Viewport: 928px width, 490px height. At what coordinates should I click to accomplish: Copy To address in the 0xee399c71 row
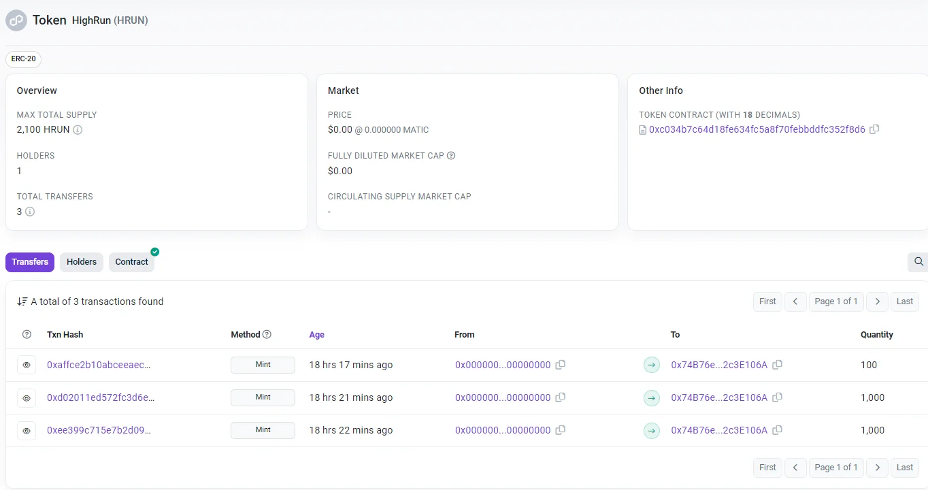pyautogui.click(x=777, y=430)
